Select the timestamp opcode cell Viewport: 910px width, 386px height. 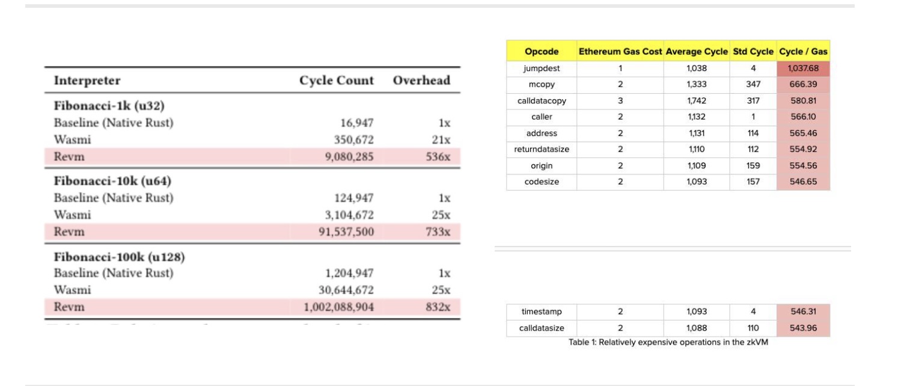(541, 312)
